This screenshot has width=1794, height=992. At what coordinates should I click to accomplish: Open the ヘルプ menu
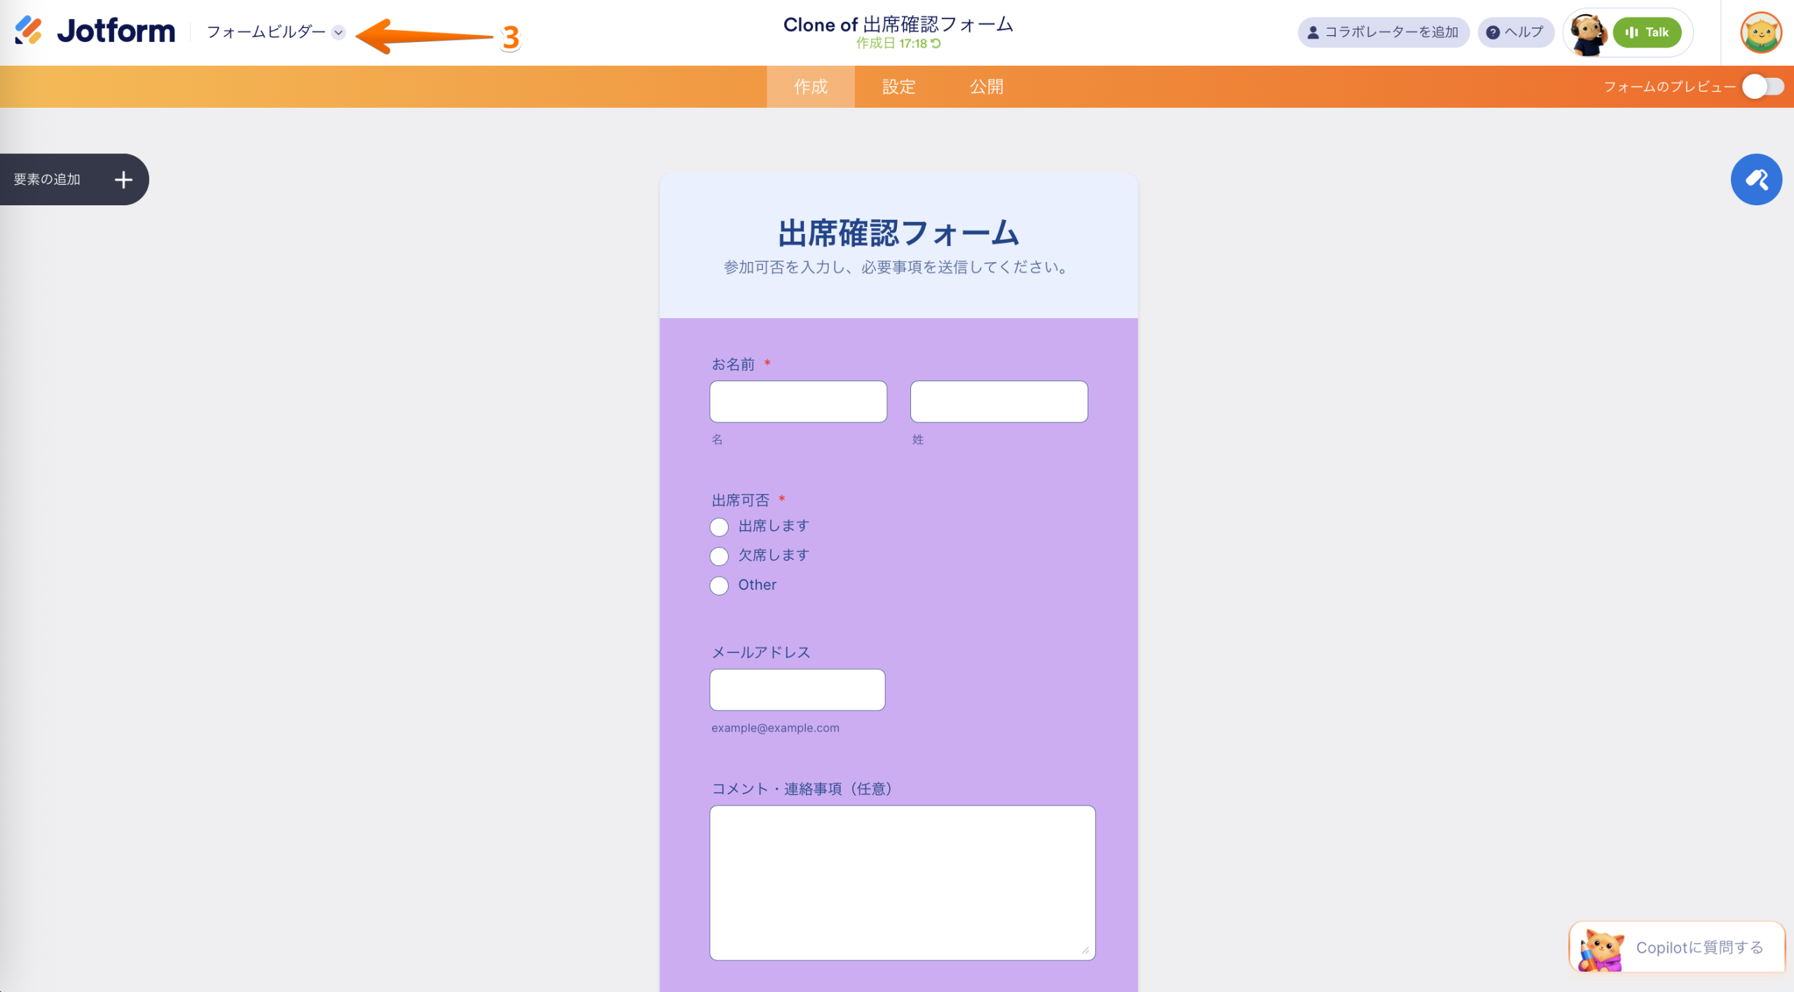1516,32
